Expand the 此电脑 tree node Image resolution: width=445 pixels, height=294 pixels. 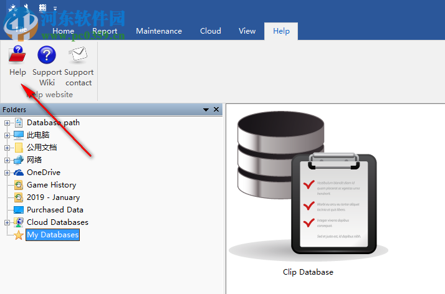7,136
